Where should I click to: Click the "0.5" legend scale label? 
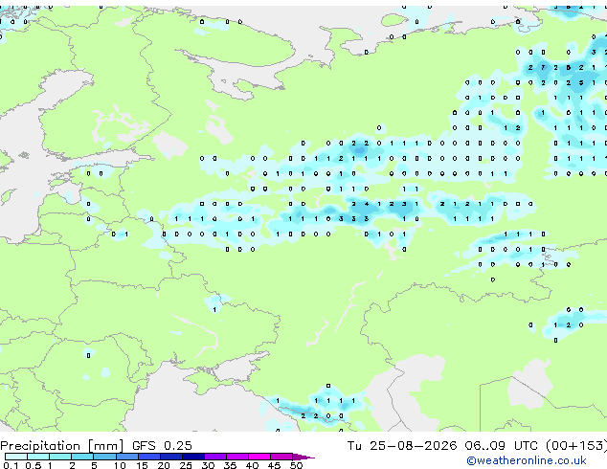(33, 465)
